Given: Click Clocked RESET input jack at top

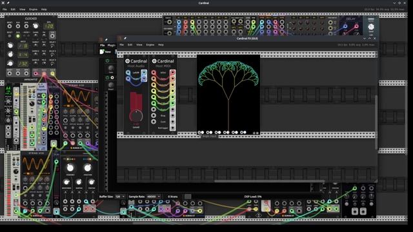Looking at the screenshot, I should pyautogui.click(x=10, y=26).
